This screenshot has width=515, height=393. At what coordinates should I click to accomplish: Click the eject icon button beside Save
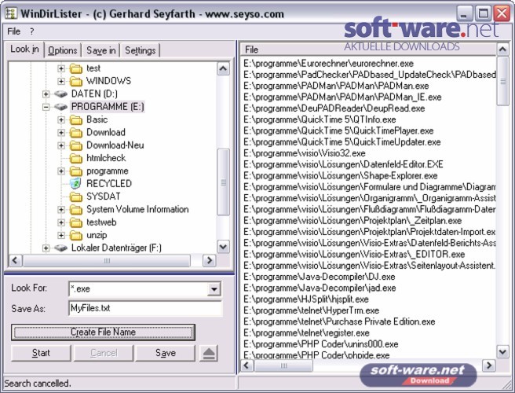(209, 353)
